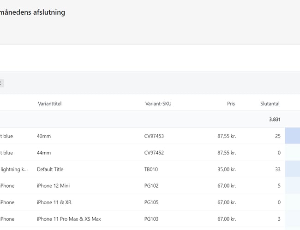Select the Default Title variant cell
300x230 pixels.
[50, 169]
